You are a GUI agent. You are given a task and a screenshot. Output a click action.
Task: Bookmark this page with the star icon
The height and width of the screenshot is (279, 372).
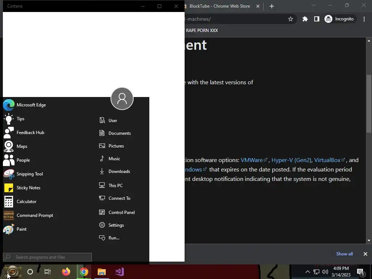290,19
